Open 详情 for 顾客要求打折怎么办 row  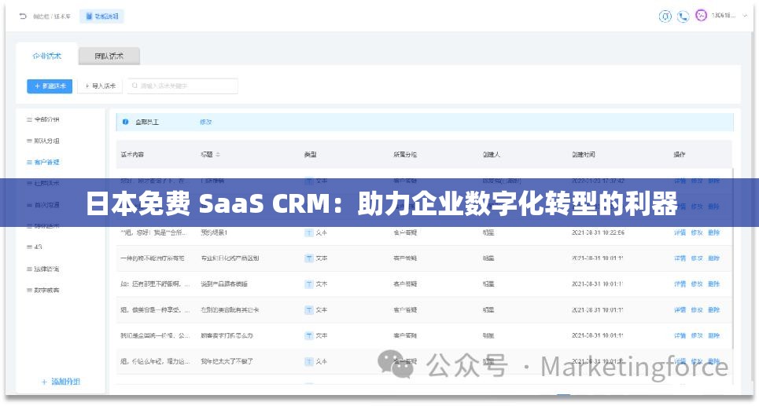coord(680,335)
